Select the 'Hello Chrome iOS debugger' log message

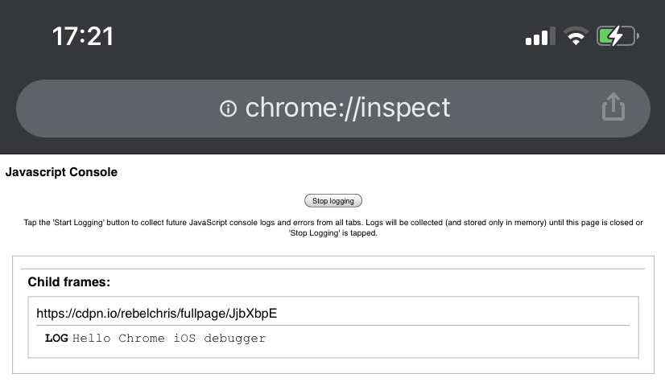tap(169, 339)
